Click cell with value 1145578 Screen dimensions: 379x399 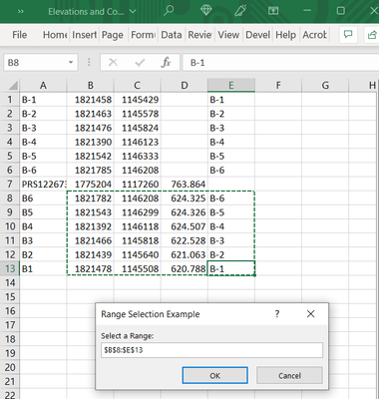(138, 114)
